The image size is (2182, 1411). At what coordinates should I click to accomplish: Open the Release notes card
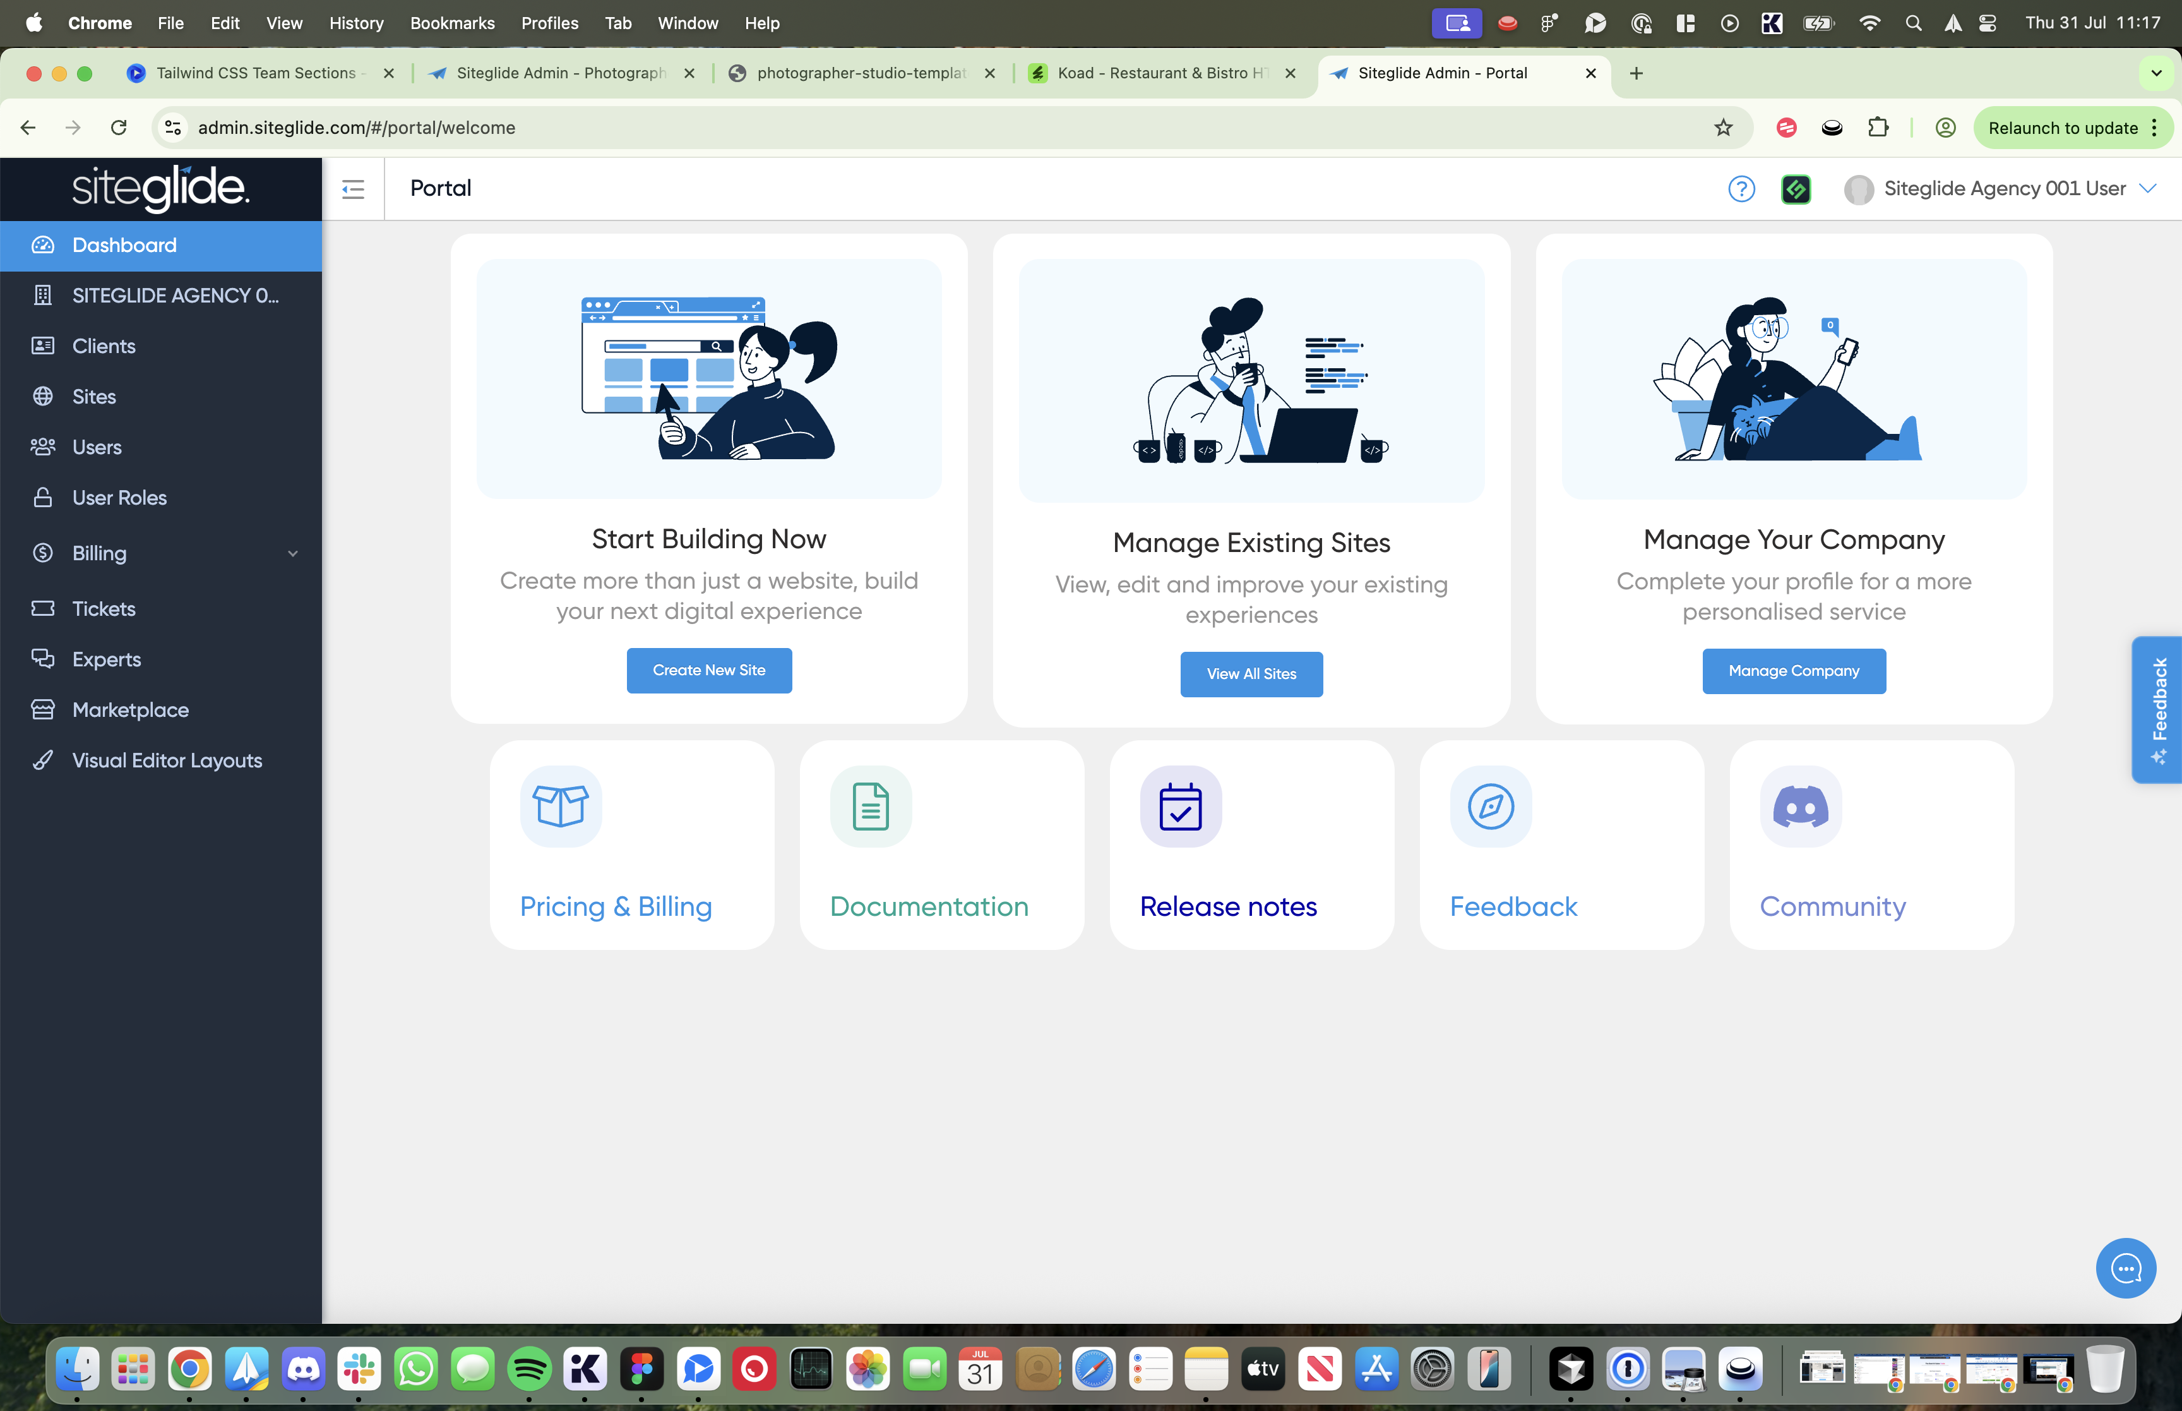point(1252,844)
